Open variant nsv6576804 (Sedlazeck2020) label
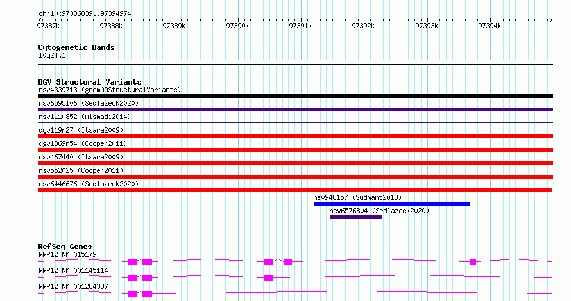 (x=379, y=211)
